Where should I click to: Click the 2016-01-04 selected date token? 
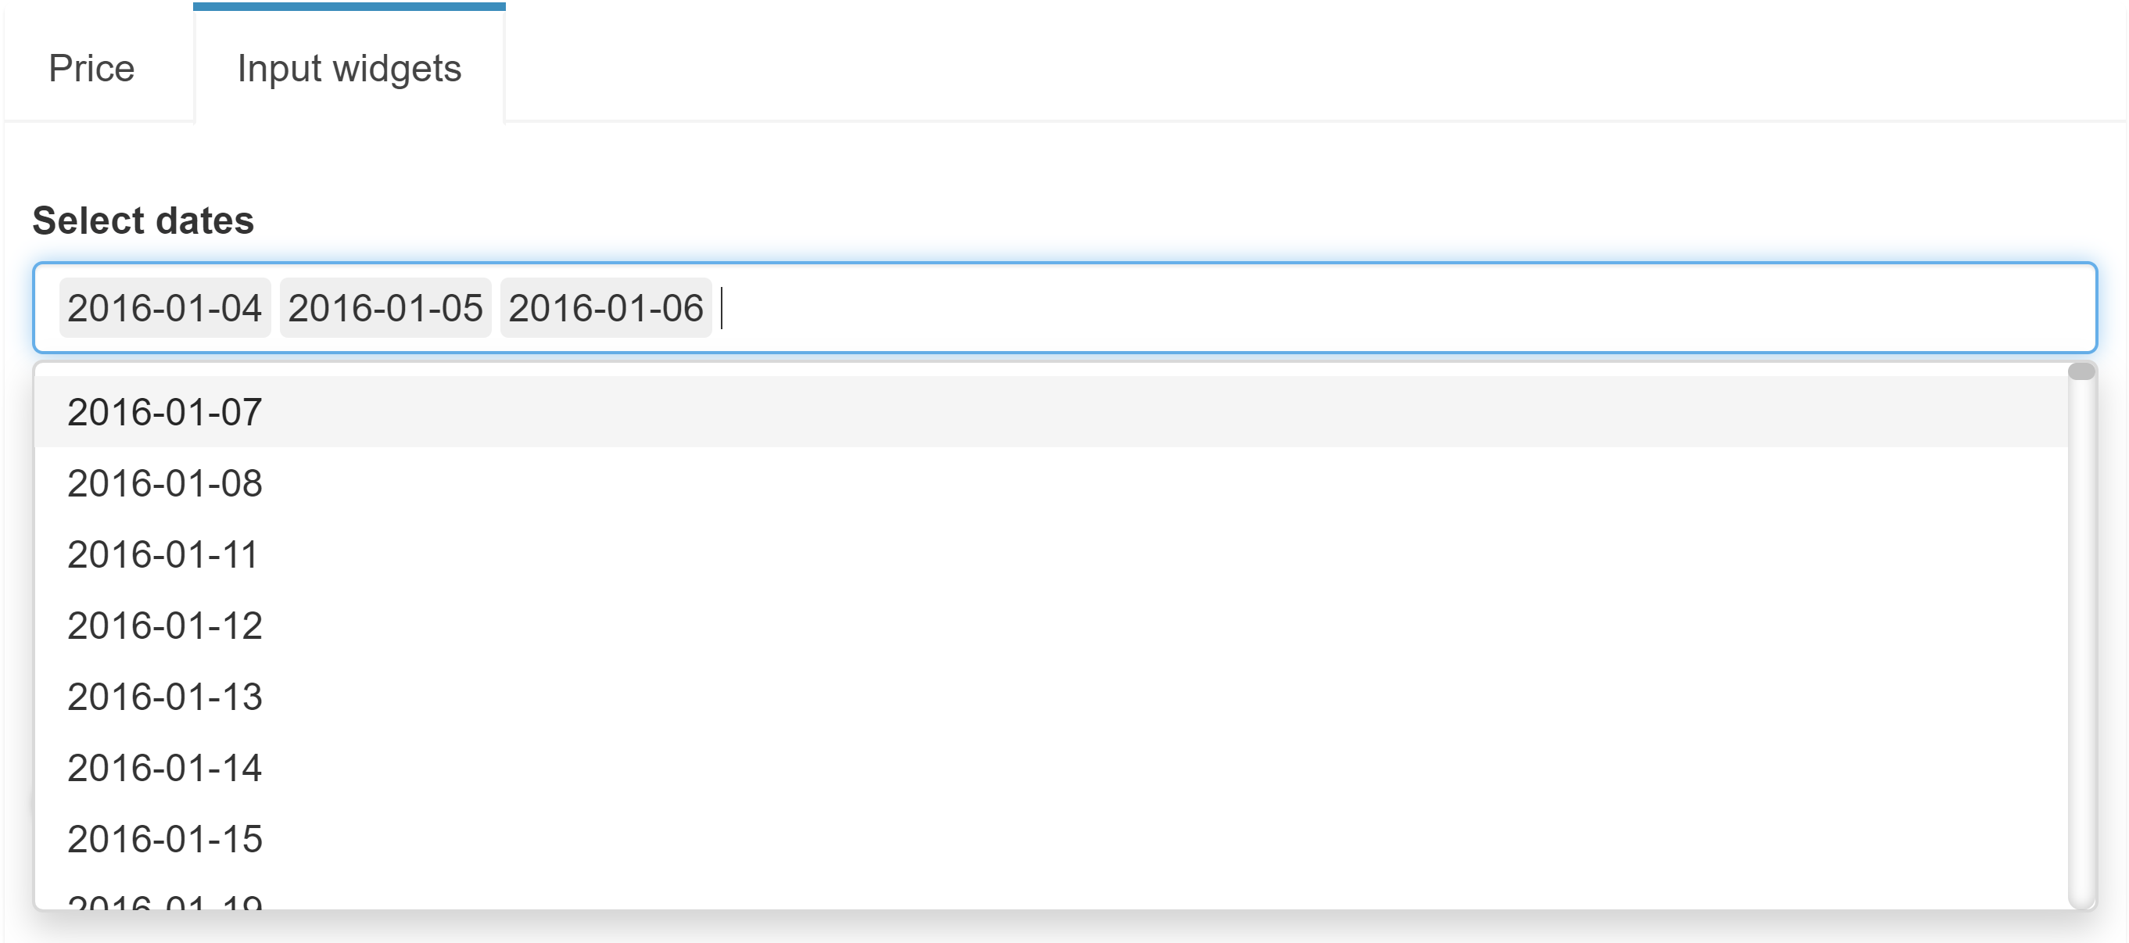(x=164, y=307)
